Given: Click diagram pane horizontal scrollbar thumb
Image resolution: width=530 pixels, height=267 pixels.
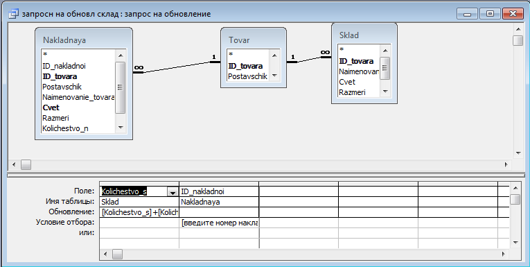Looking at the screenshot, I should click(x=26, y=165).
